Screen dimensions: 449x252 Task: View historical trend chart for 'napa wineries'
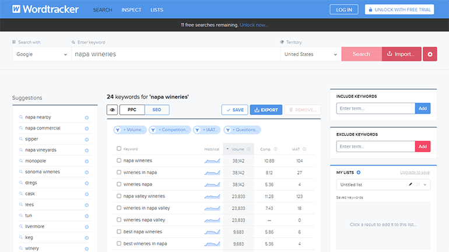click(x=212, y=160)
